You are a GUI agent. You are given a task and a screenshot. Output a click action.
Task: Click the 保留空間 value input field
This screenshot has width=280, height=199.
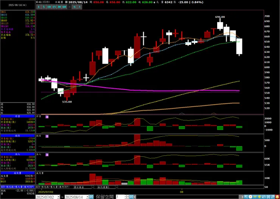tap(120, 197)
